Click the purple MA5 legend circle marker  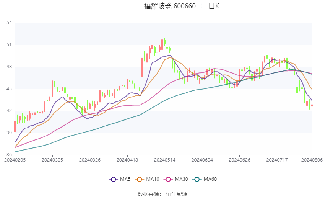click(113, 179)
